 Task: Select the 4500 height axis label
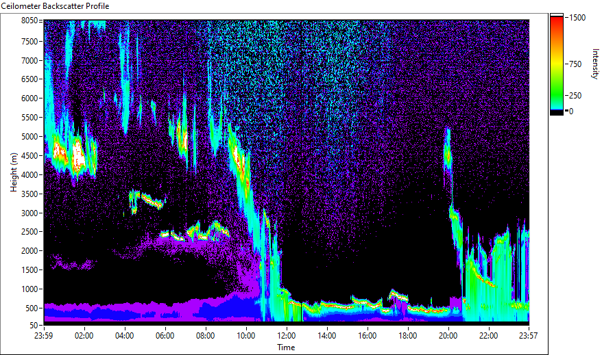[x=29, y=156]
